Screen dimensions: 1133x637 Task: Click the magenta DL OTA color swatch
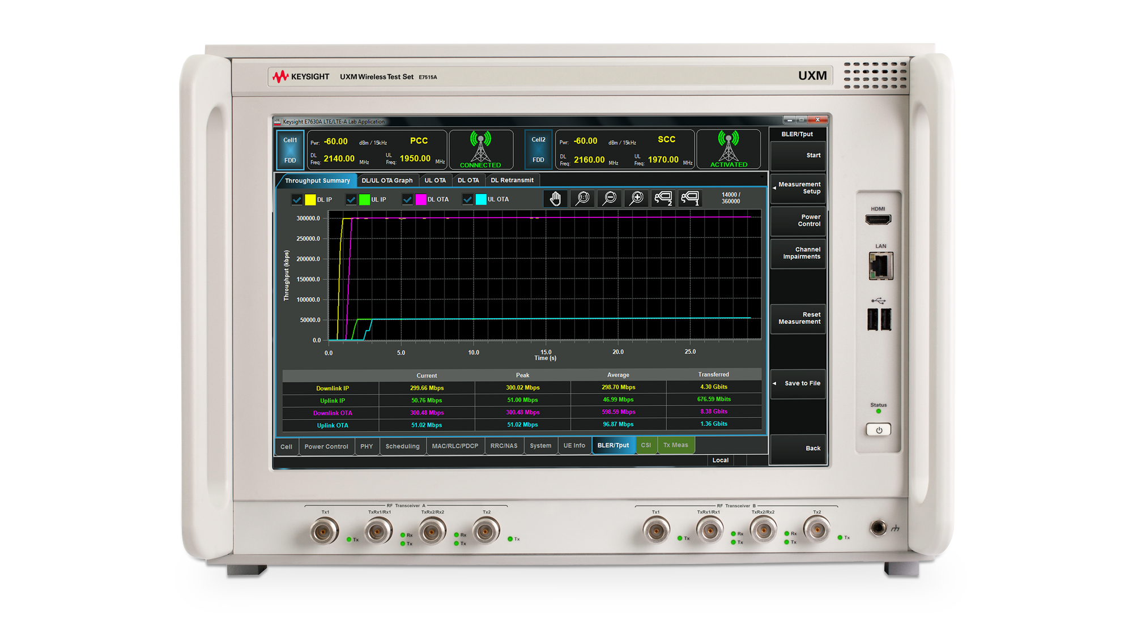421,199
